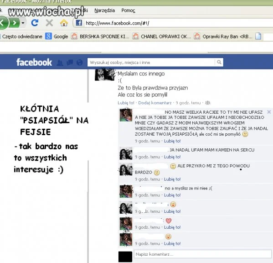Open the navigation history dropdown arrow
Screen dimensions: 273x263
23,23
